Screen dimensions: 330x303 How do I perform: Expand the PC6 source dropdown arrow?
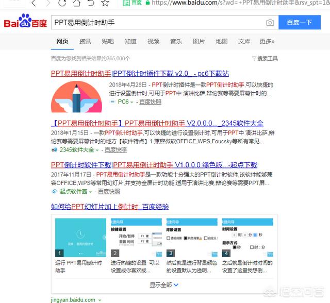[x=132, y=102]
